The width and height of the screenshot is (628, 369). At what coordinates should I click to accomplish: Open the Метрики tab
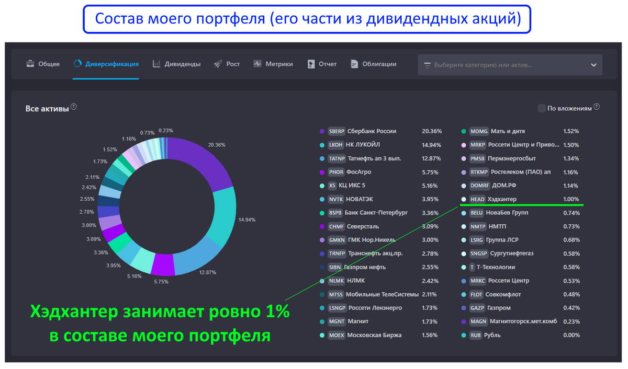pyautogui.click(x=273, y=64)
